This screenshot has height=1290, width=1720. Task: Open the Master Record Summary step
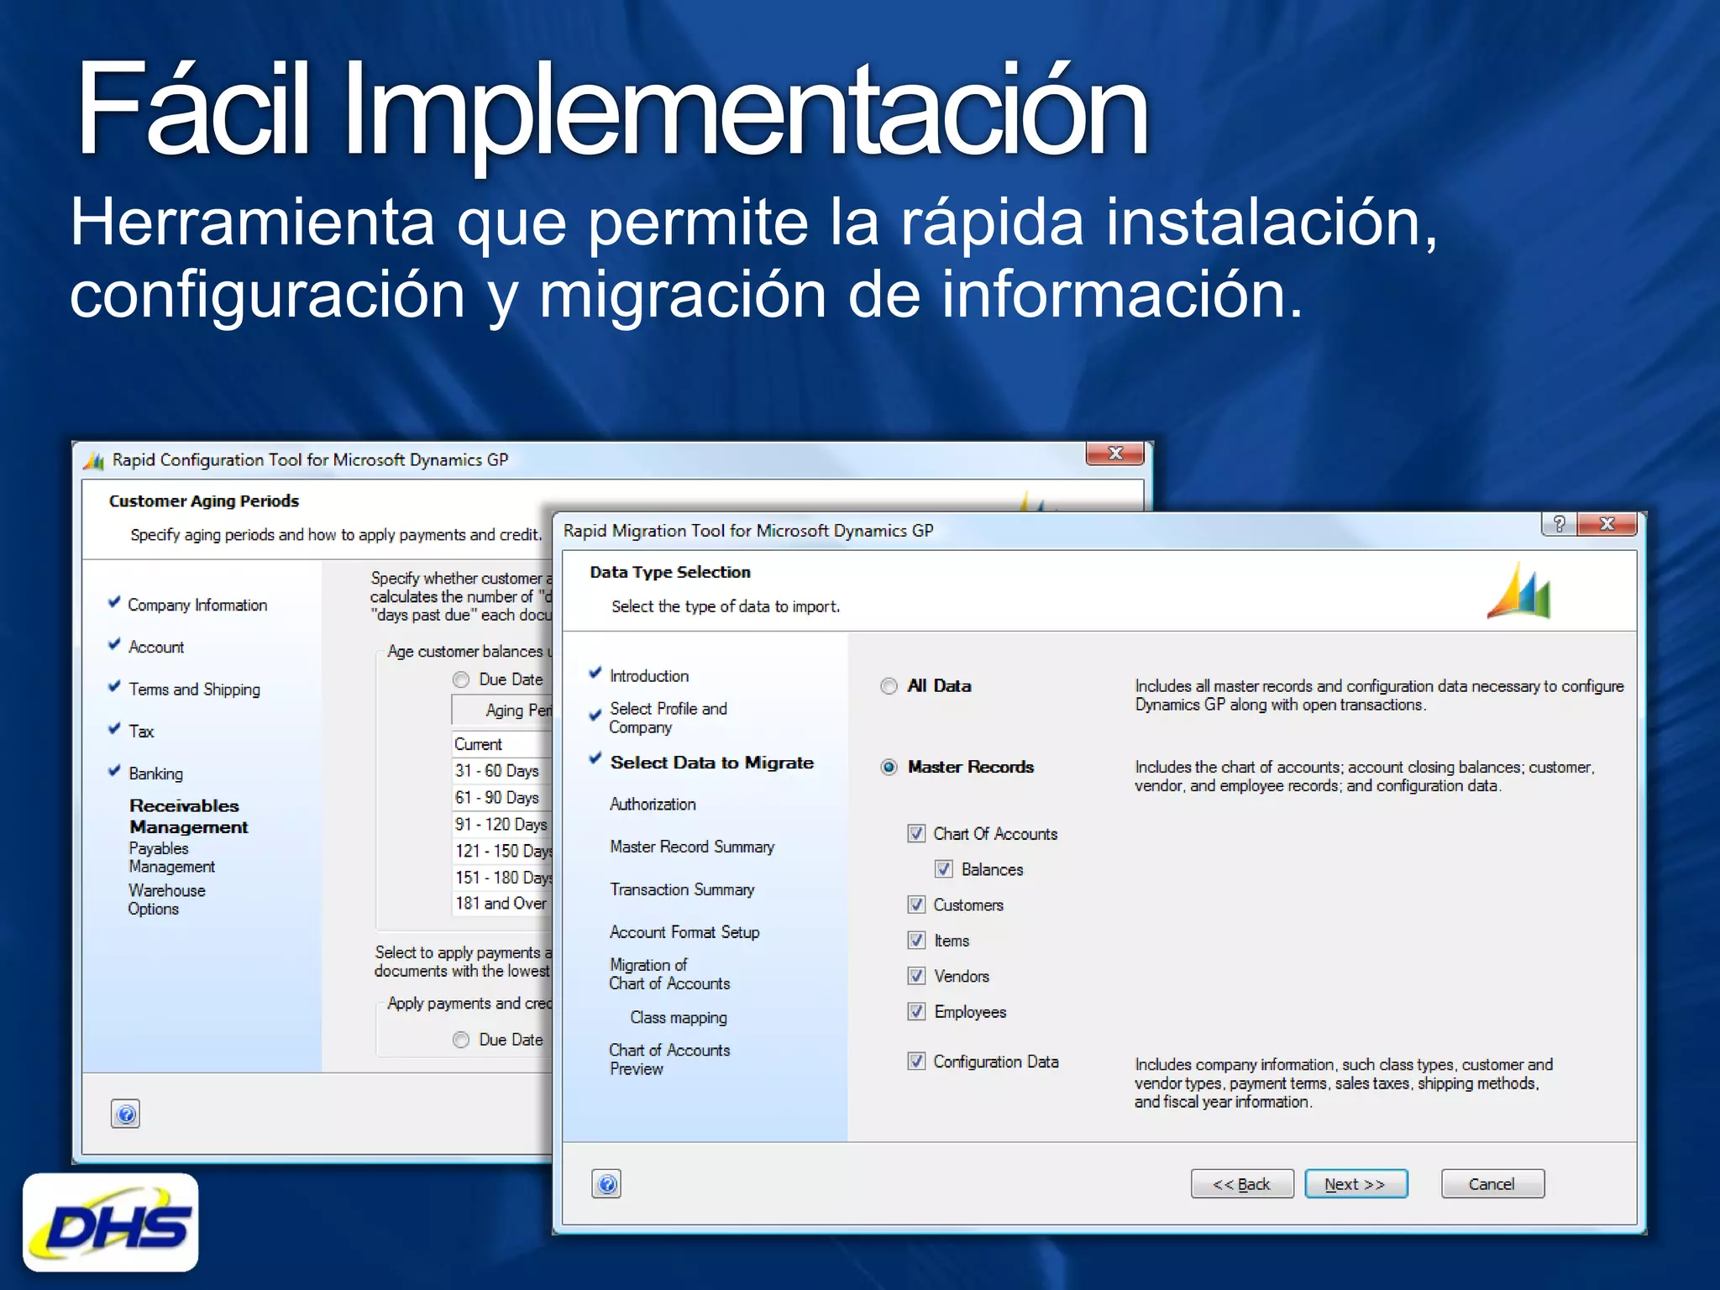point(692,847)
